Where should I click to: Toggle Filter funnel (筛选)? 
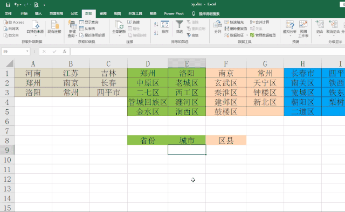pyautogui.click(x=180, y=27)
